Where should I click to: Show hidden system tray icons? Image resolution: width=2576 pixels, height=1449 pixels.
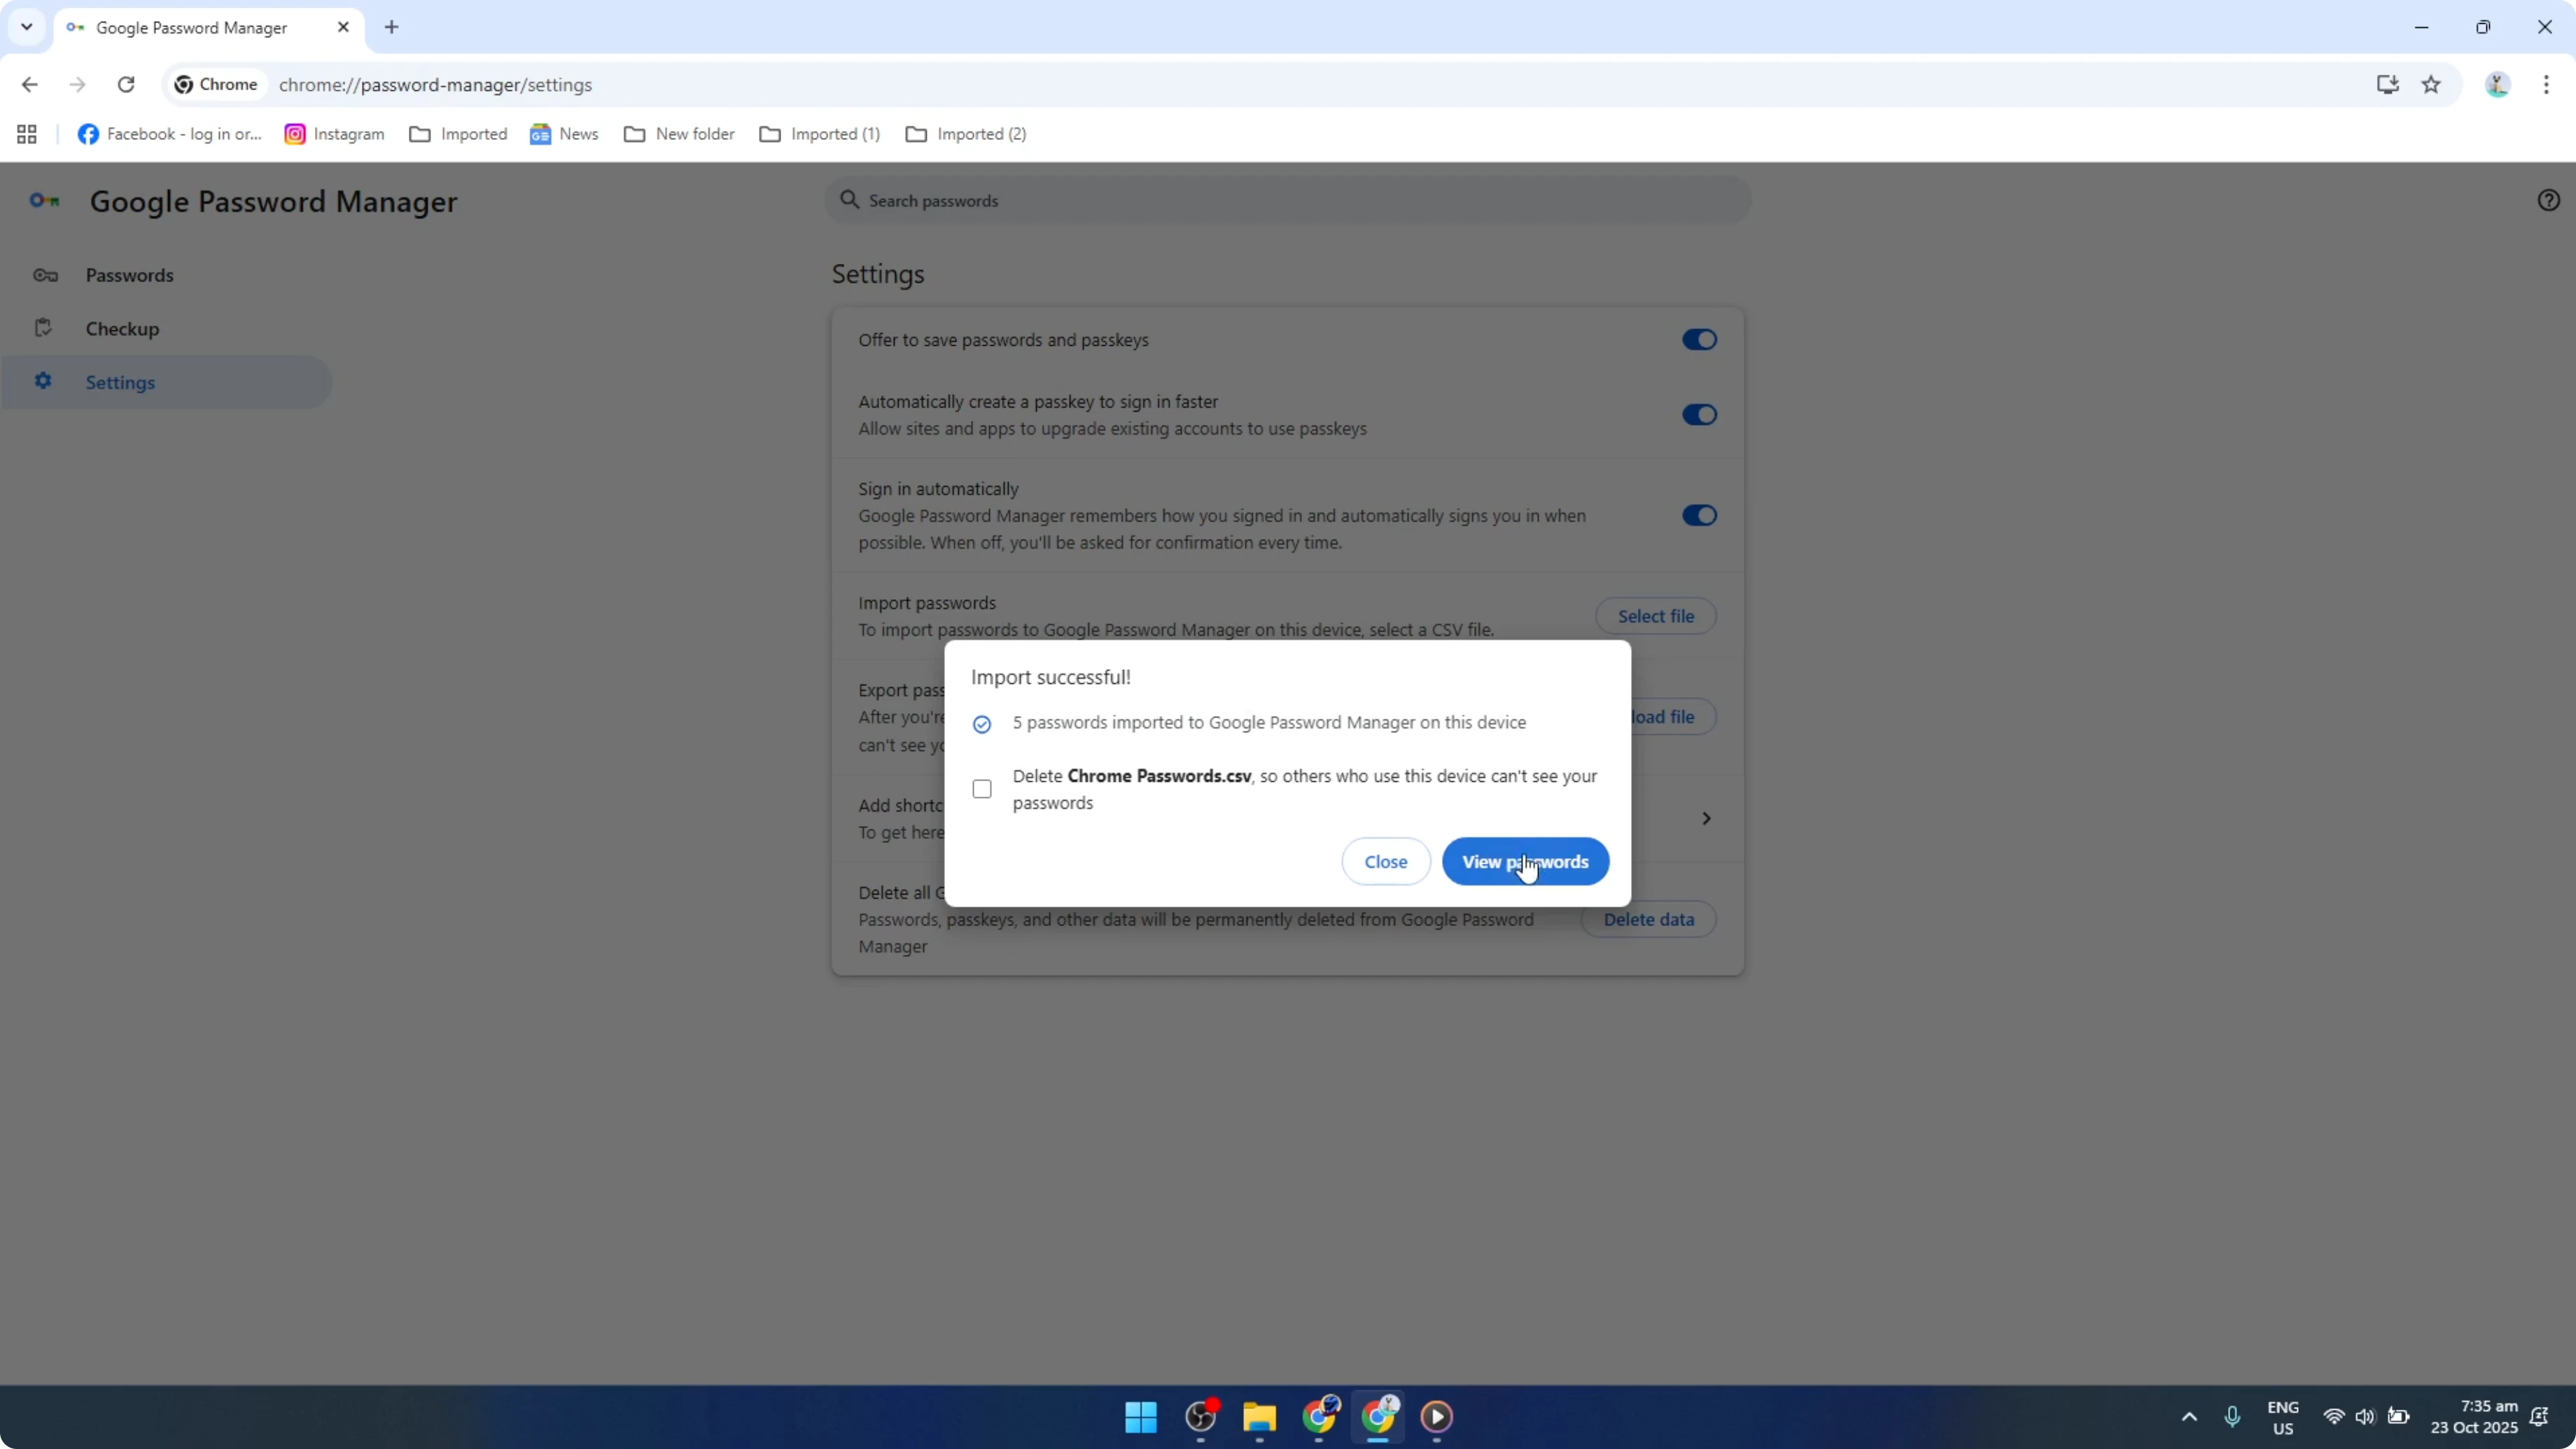tap(2189, 1416)
